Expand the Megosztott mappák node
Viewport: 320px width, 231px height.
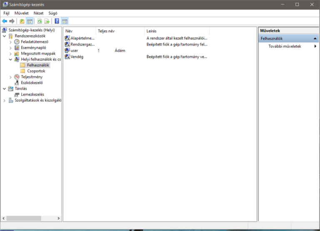(10, 54)
